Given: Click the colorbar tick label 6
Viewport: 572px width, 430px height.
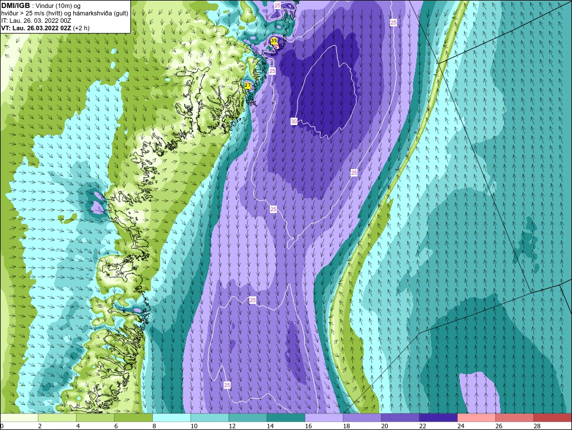Looking at the screenshot, I should [116, 426].
